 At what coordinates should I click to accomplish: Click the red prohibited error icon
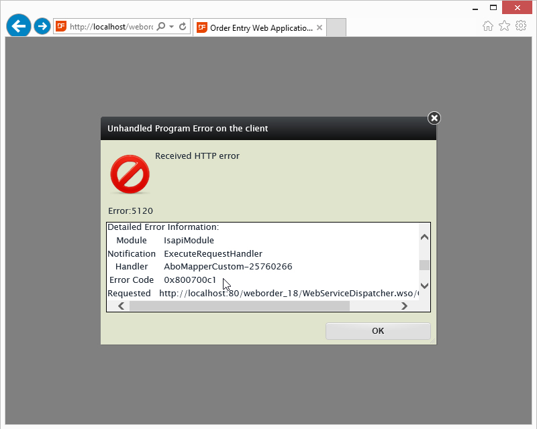(130, 174)
